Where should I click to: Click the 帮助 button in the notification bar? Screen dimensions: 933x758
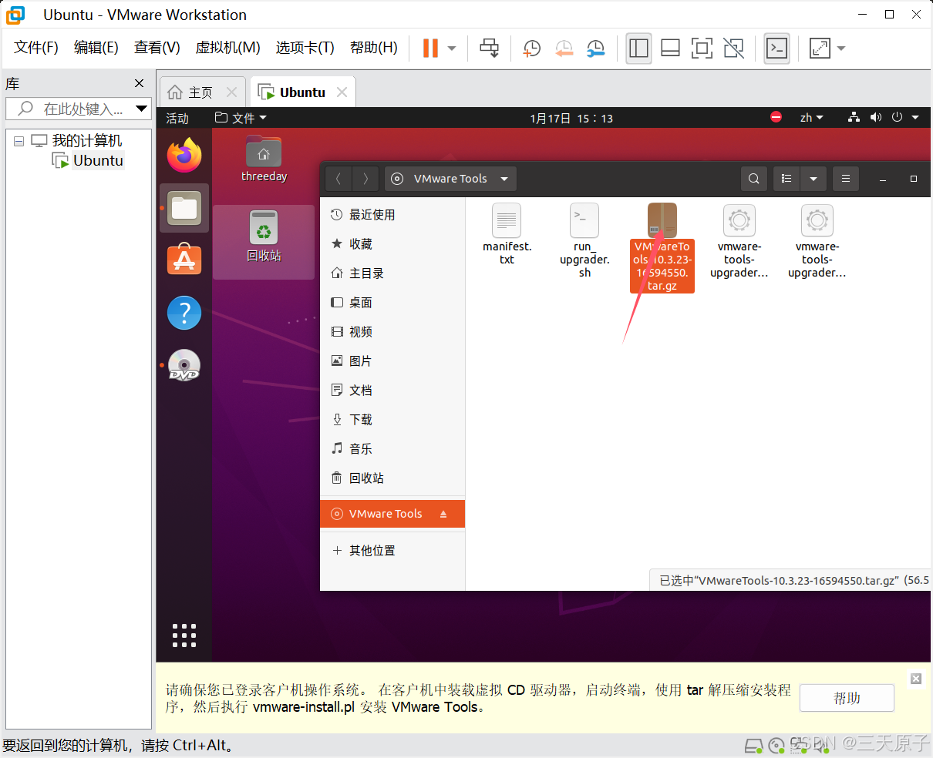coord(846,698)
